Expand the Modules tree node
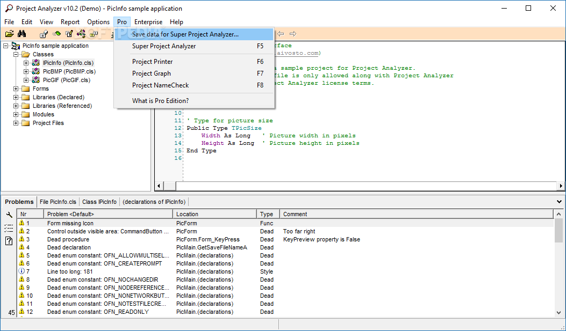Viewport: 566px width, 331px height. pyautogui.click(x=16, y=114)
